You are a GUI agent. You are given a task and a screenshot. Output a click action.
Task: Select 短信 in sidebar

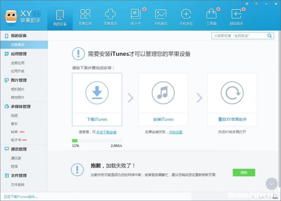click(x=14, y=167)
